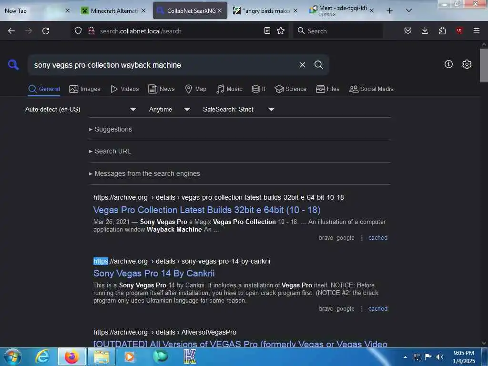
Task: Select Music search category
Action: point(229,89)
